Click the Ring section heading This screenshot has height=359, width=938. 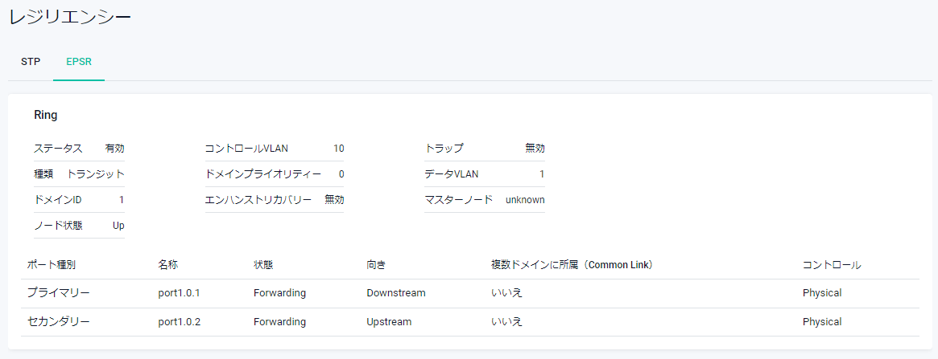(46, 115)
